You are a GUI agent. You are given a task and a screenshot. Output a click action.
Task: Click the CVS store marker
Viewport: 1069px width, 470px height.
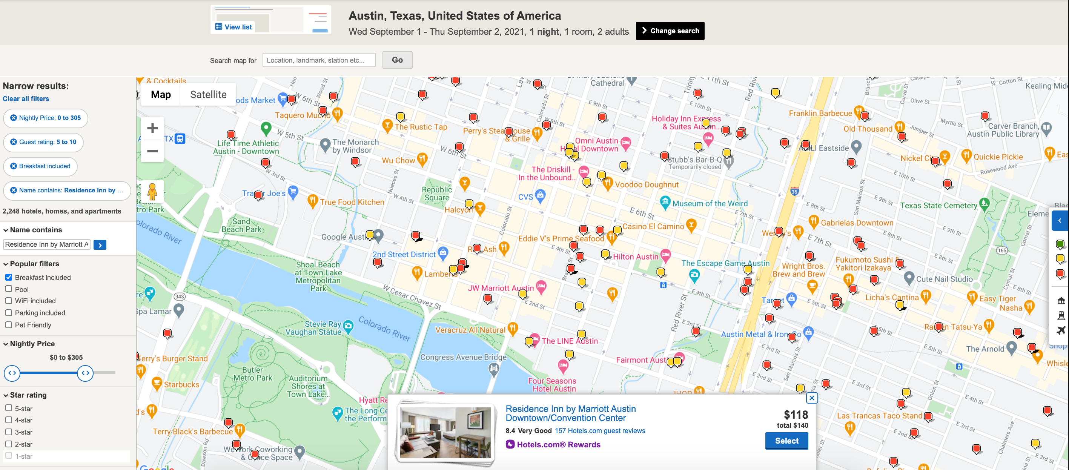pos(540,195)
